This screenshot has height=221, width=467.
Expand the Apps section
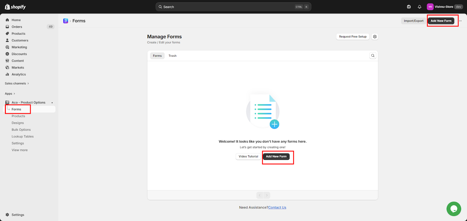coord(10,94)
